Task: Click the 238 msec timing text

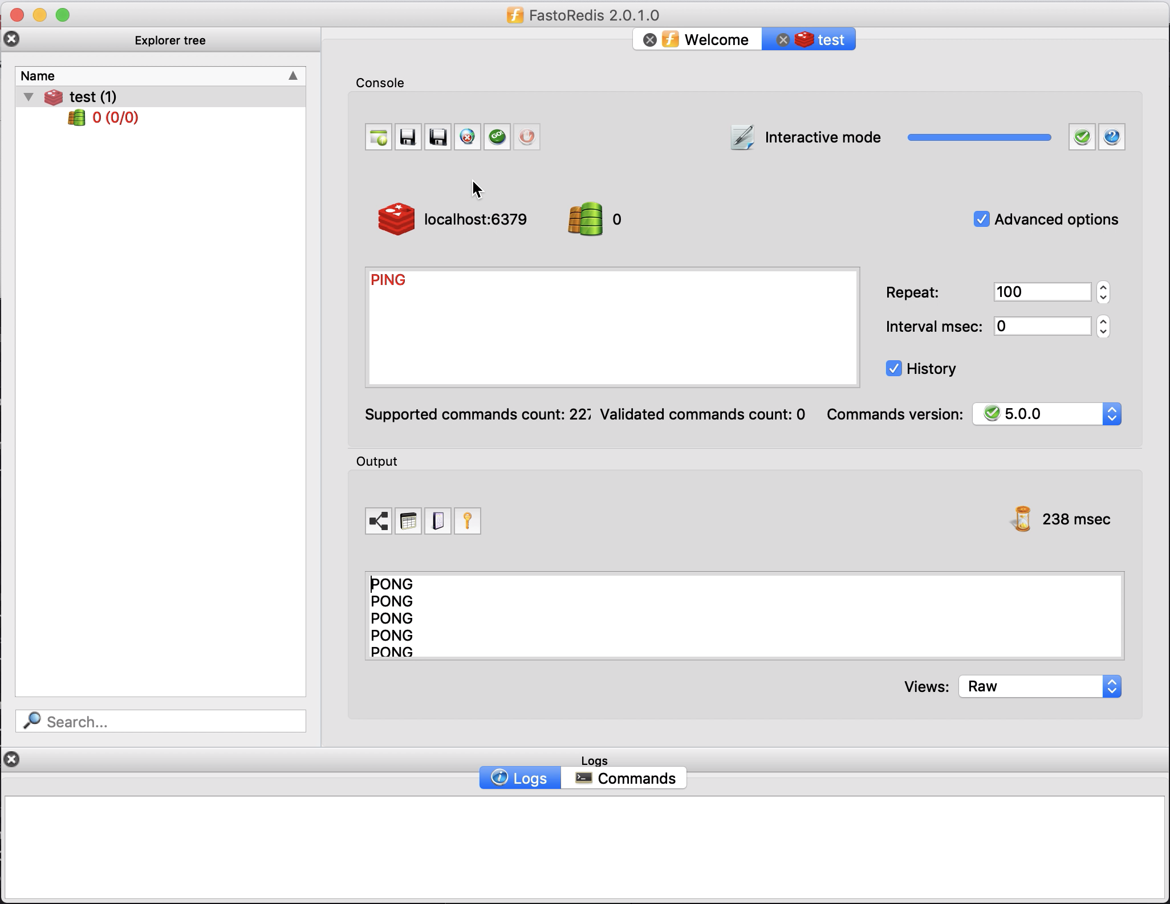Action: pos(1076,519)
